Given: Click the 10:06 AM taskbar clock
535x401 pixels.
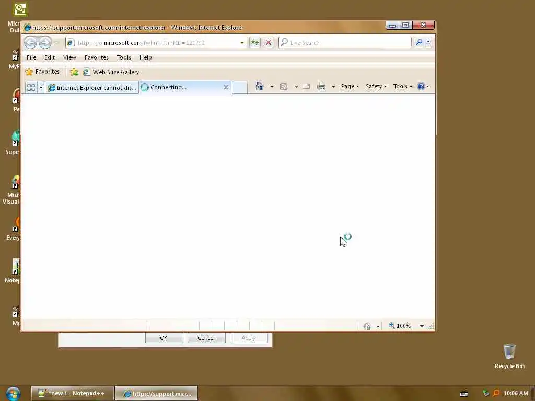Looking at the screenshot, I should 516,393.
